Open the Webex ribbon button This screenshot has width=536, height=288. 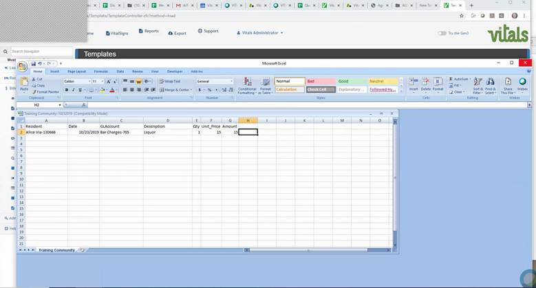point(522,85)
